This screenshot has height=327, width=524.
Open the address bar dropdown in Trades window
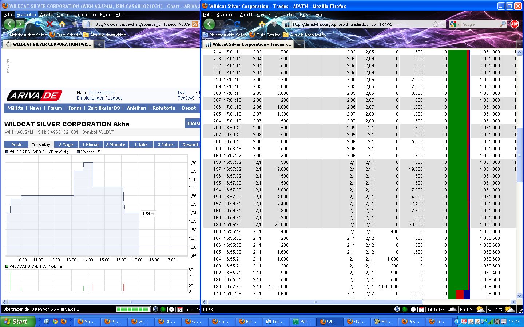443,24
